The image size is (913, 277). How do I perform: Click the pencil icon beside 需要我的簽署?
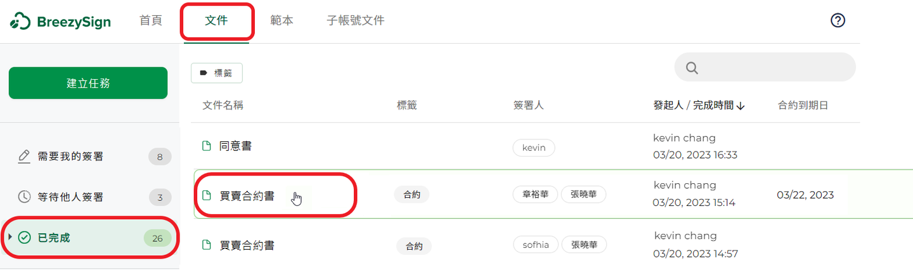coord(24,156)
